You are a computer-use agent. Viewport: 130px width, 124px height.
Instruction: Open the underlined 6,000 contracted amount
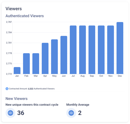[31, 89]
